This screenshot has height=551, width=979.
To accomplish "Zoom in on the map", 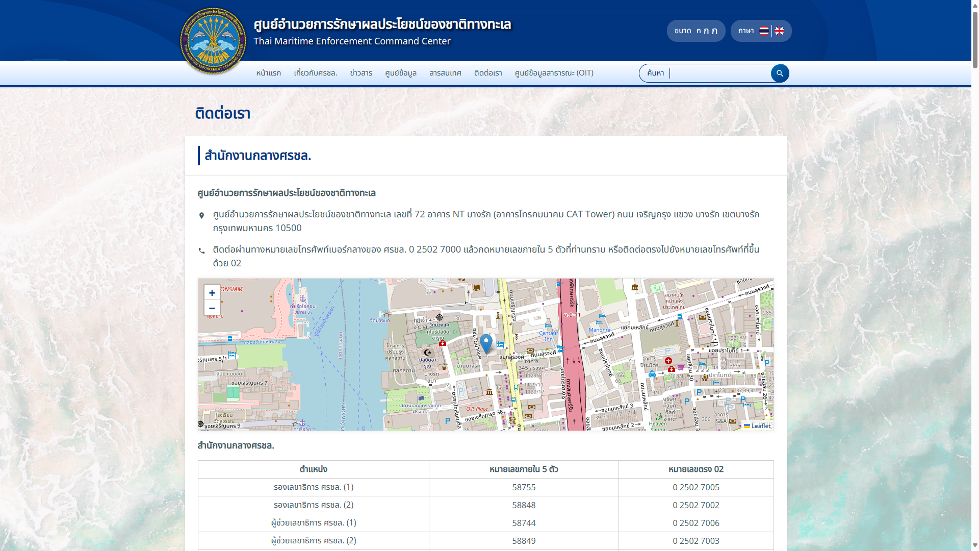I will point(212,293).
